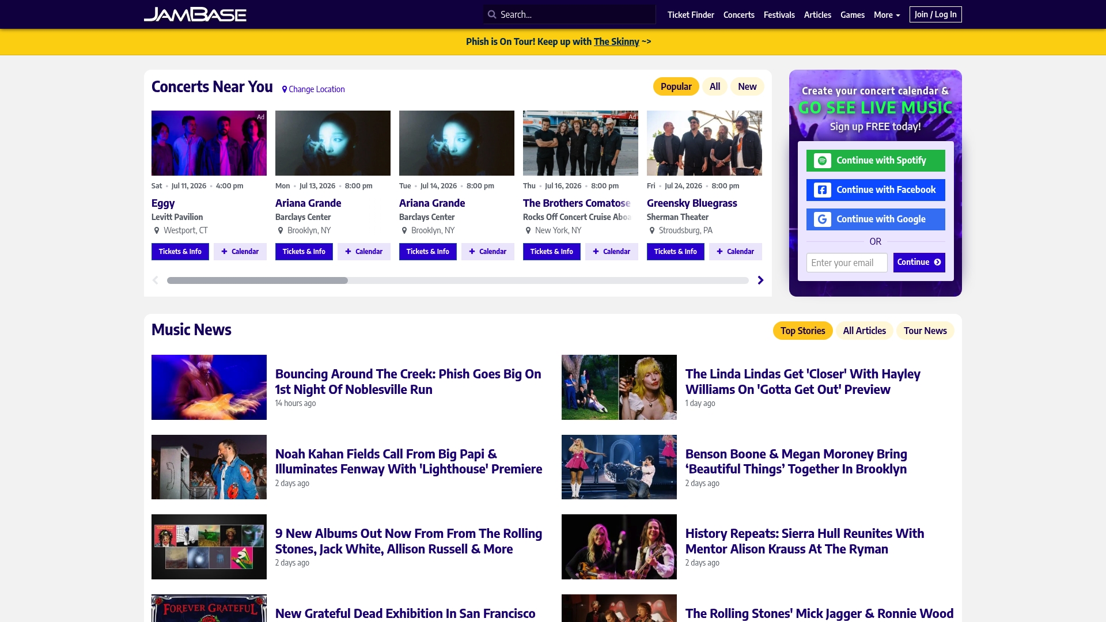The width and height of the screenshot is (1106, 622).
Task: Click the location pin next to Change Location
Action: 285,89
